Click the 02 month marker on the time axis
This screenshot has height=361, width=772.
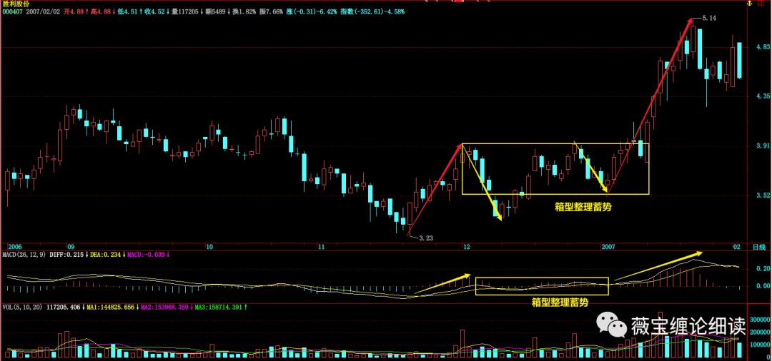(x=736, y=247)
